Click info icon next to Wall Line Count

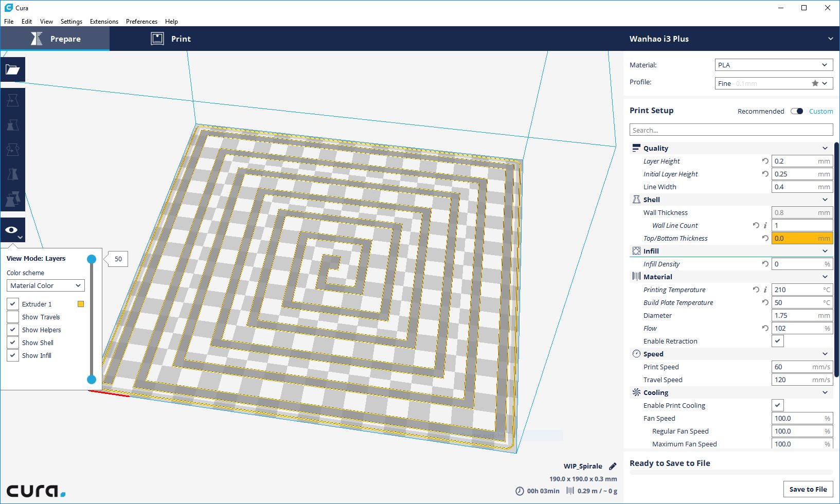(x=765, y=225)
